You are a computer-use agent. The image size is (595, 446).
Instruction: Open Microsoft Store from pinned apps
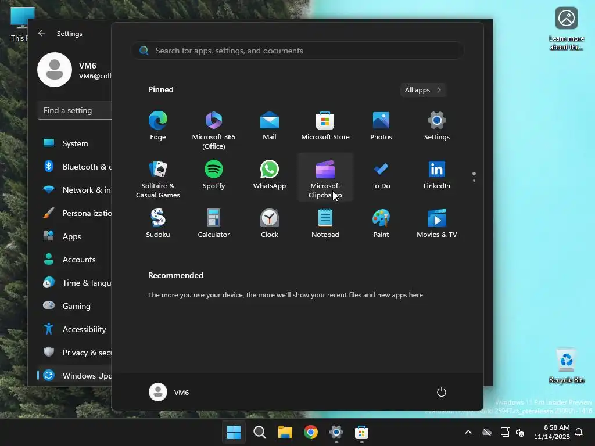325,126
